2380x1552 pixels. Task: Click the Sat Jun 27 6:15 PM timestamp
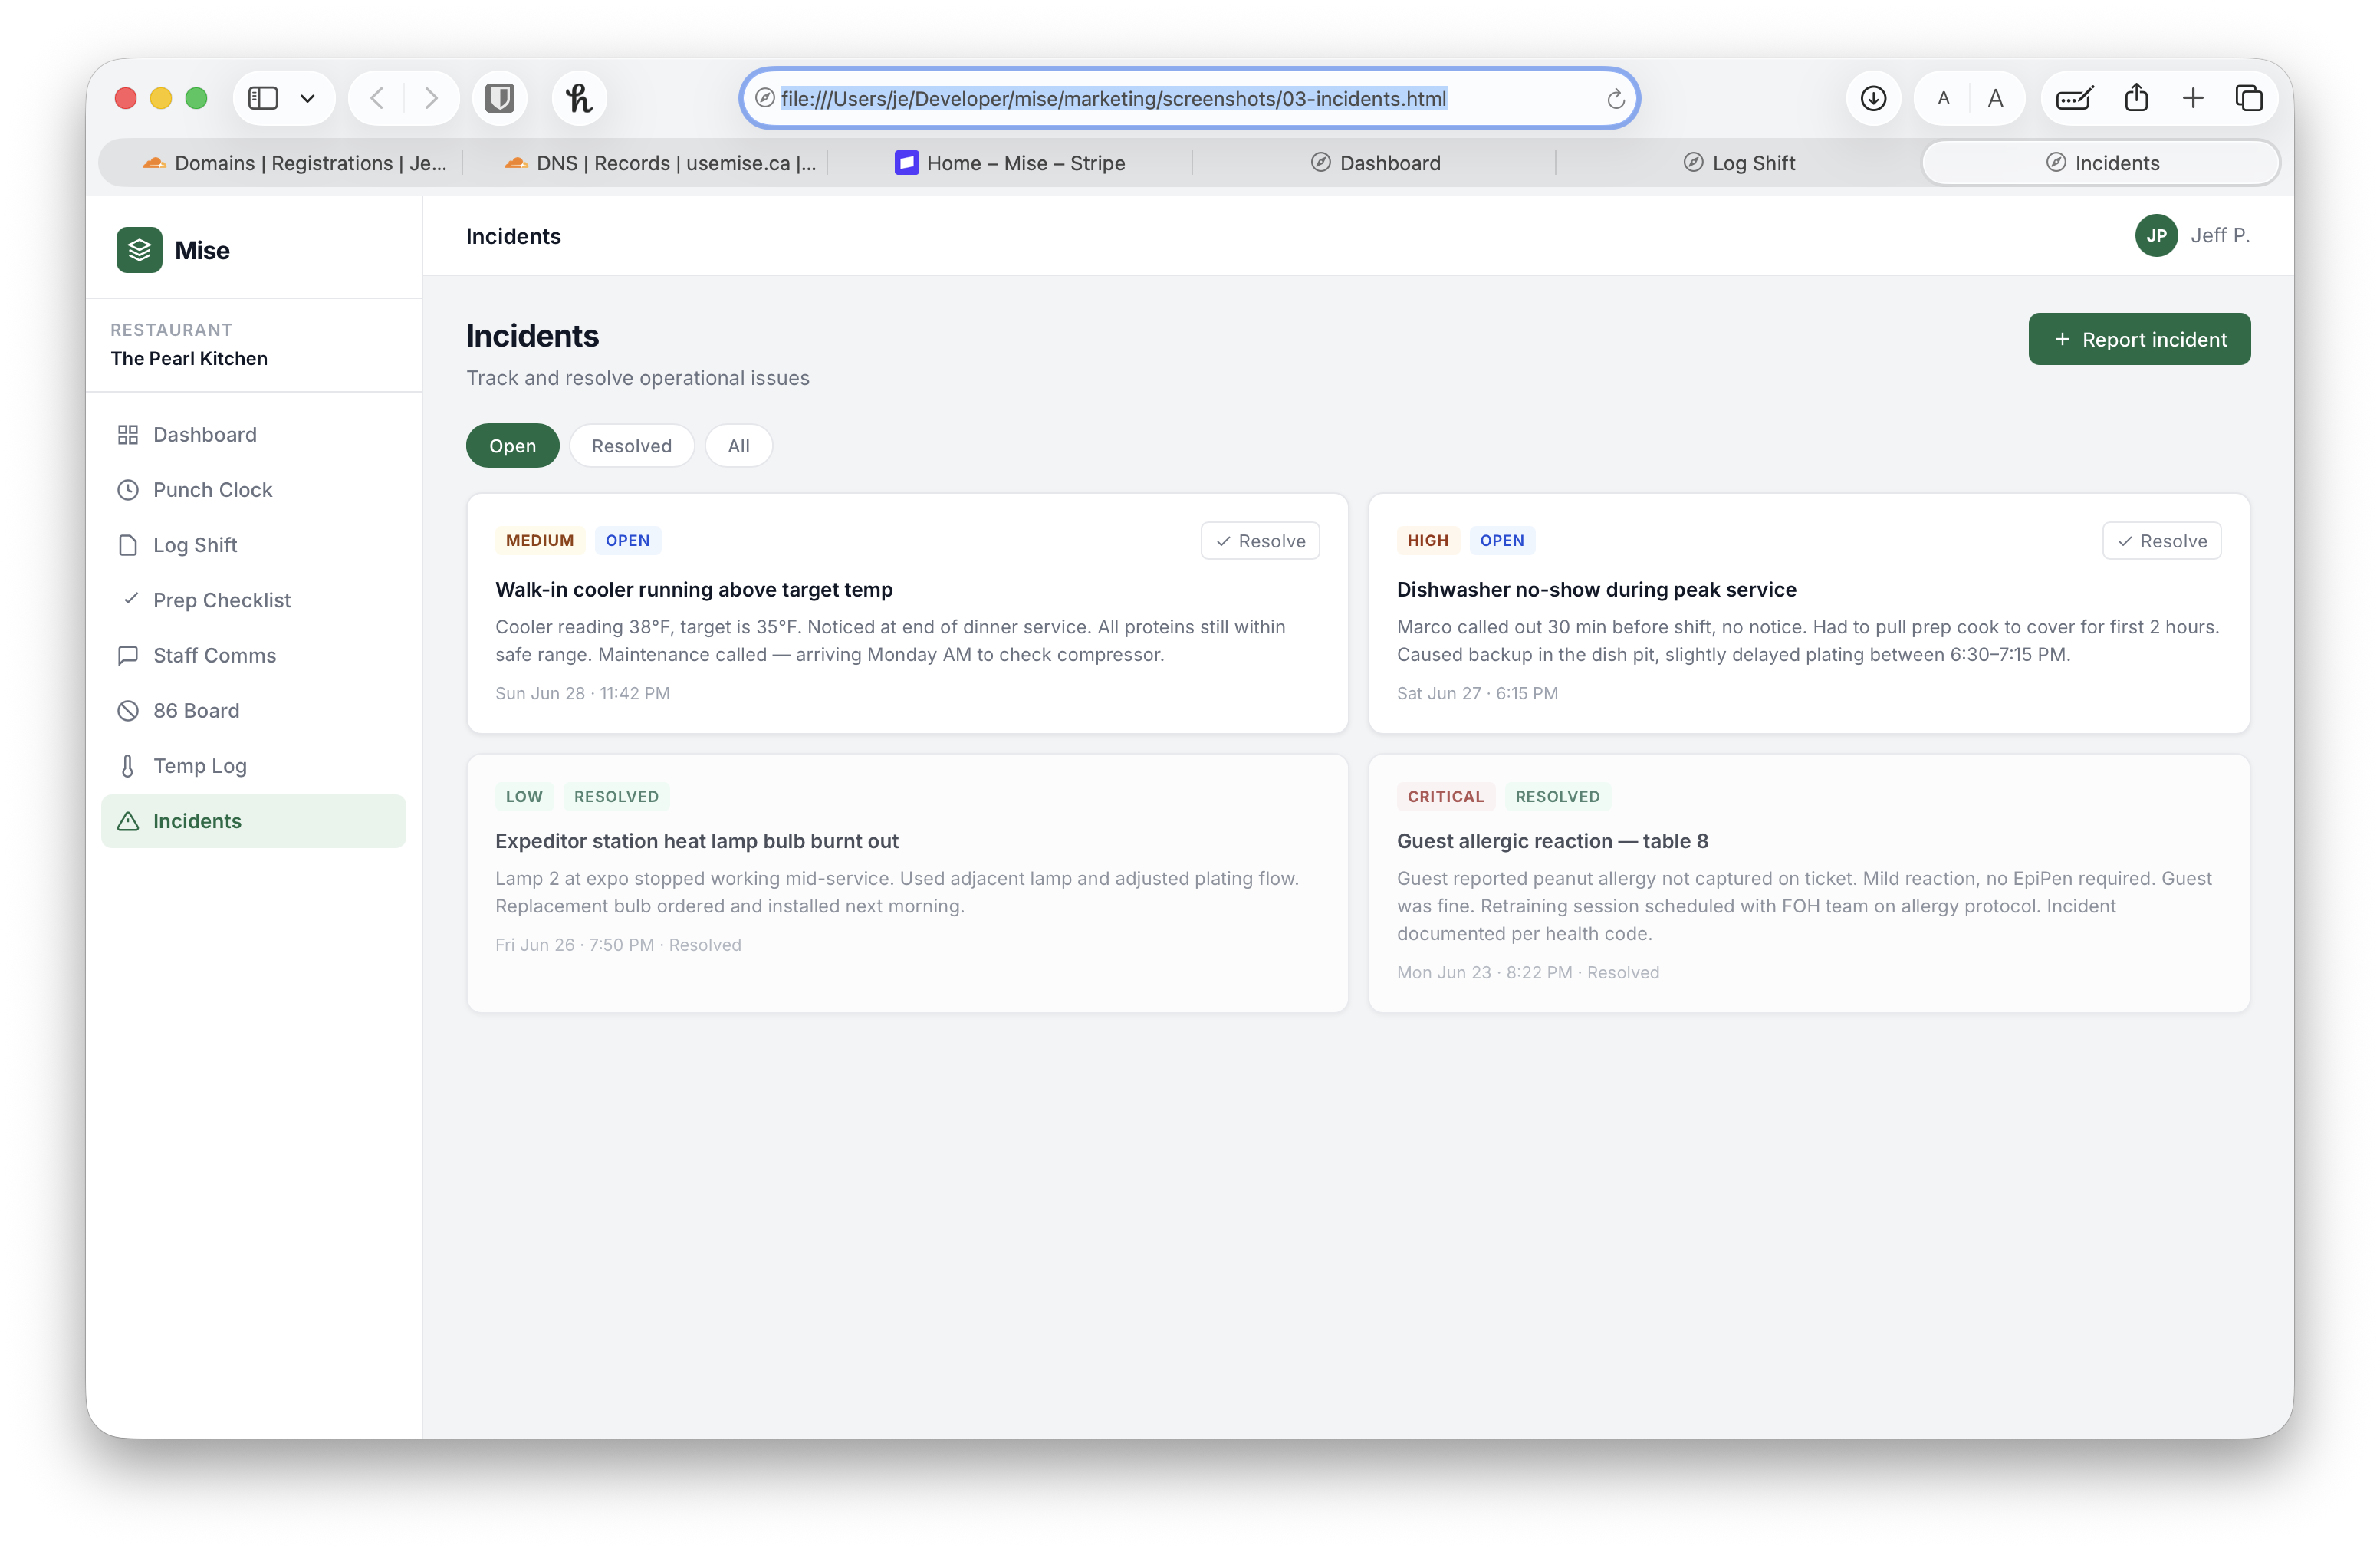[1477, 693]
